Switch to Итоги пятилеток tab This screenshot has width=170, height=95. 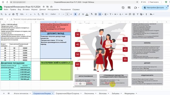pyautogui.click(x=21, y=93)
